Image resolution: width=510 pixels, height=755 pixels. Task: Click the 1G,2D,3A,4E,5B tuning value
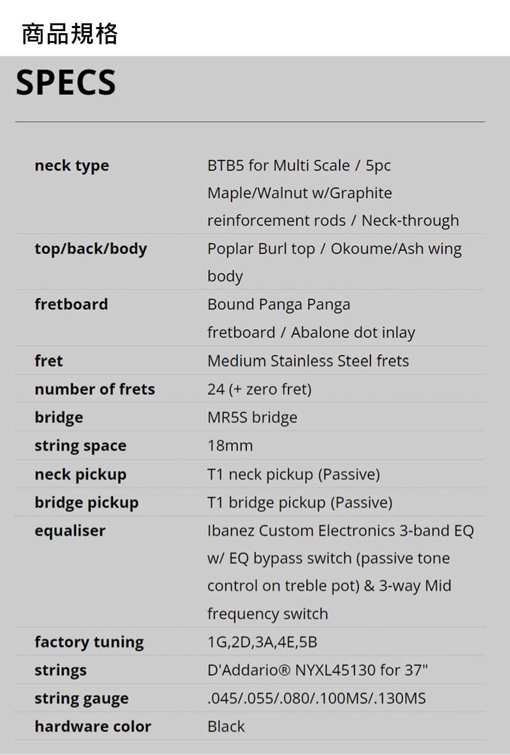pyautogui.click(x=262, y=642)
